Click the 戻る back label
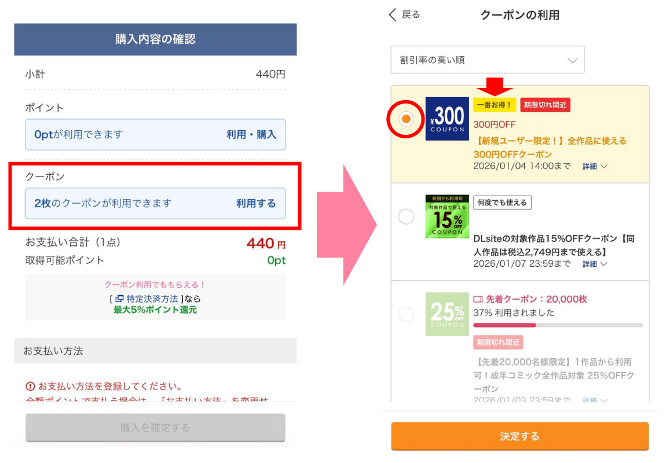 411,15
